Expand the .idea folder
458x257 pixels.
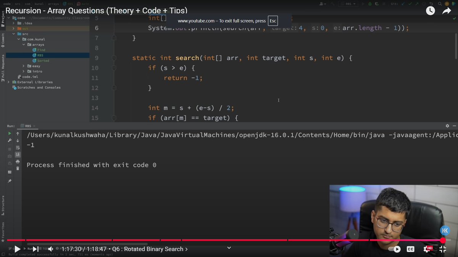click(14, 23)
